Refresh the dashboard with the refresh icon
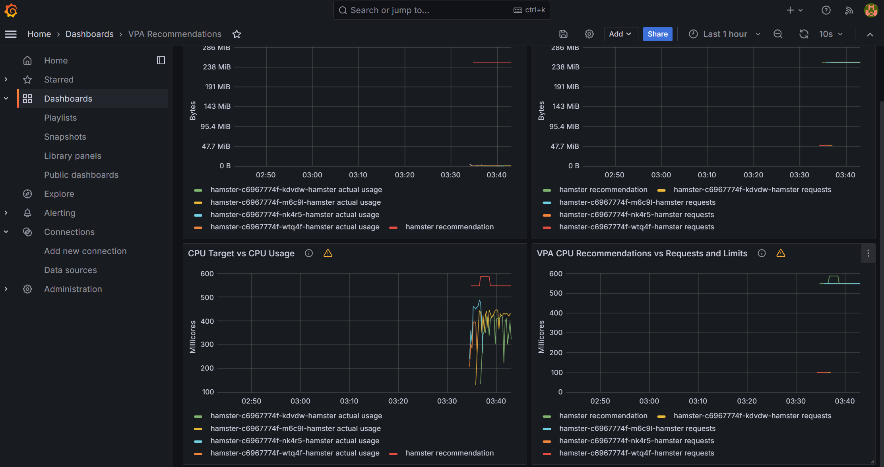This screenshot has width=884, height=467. [x=804, y=34]
